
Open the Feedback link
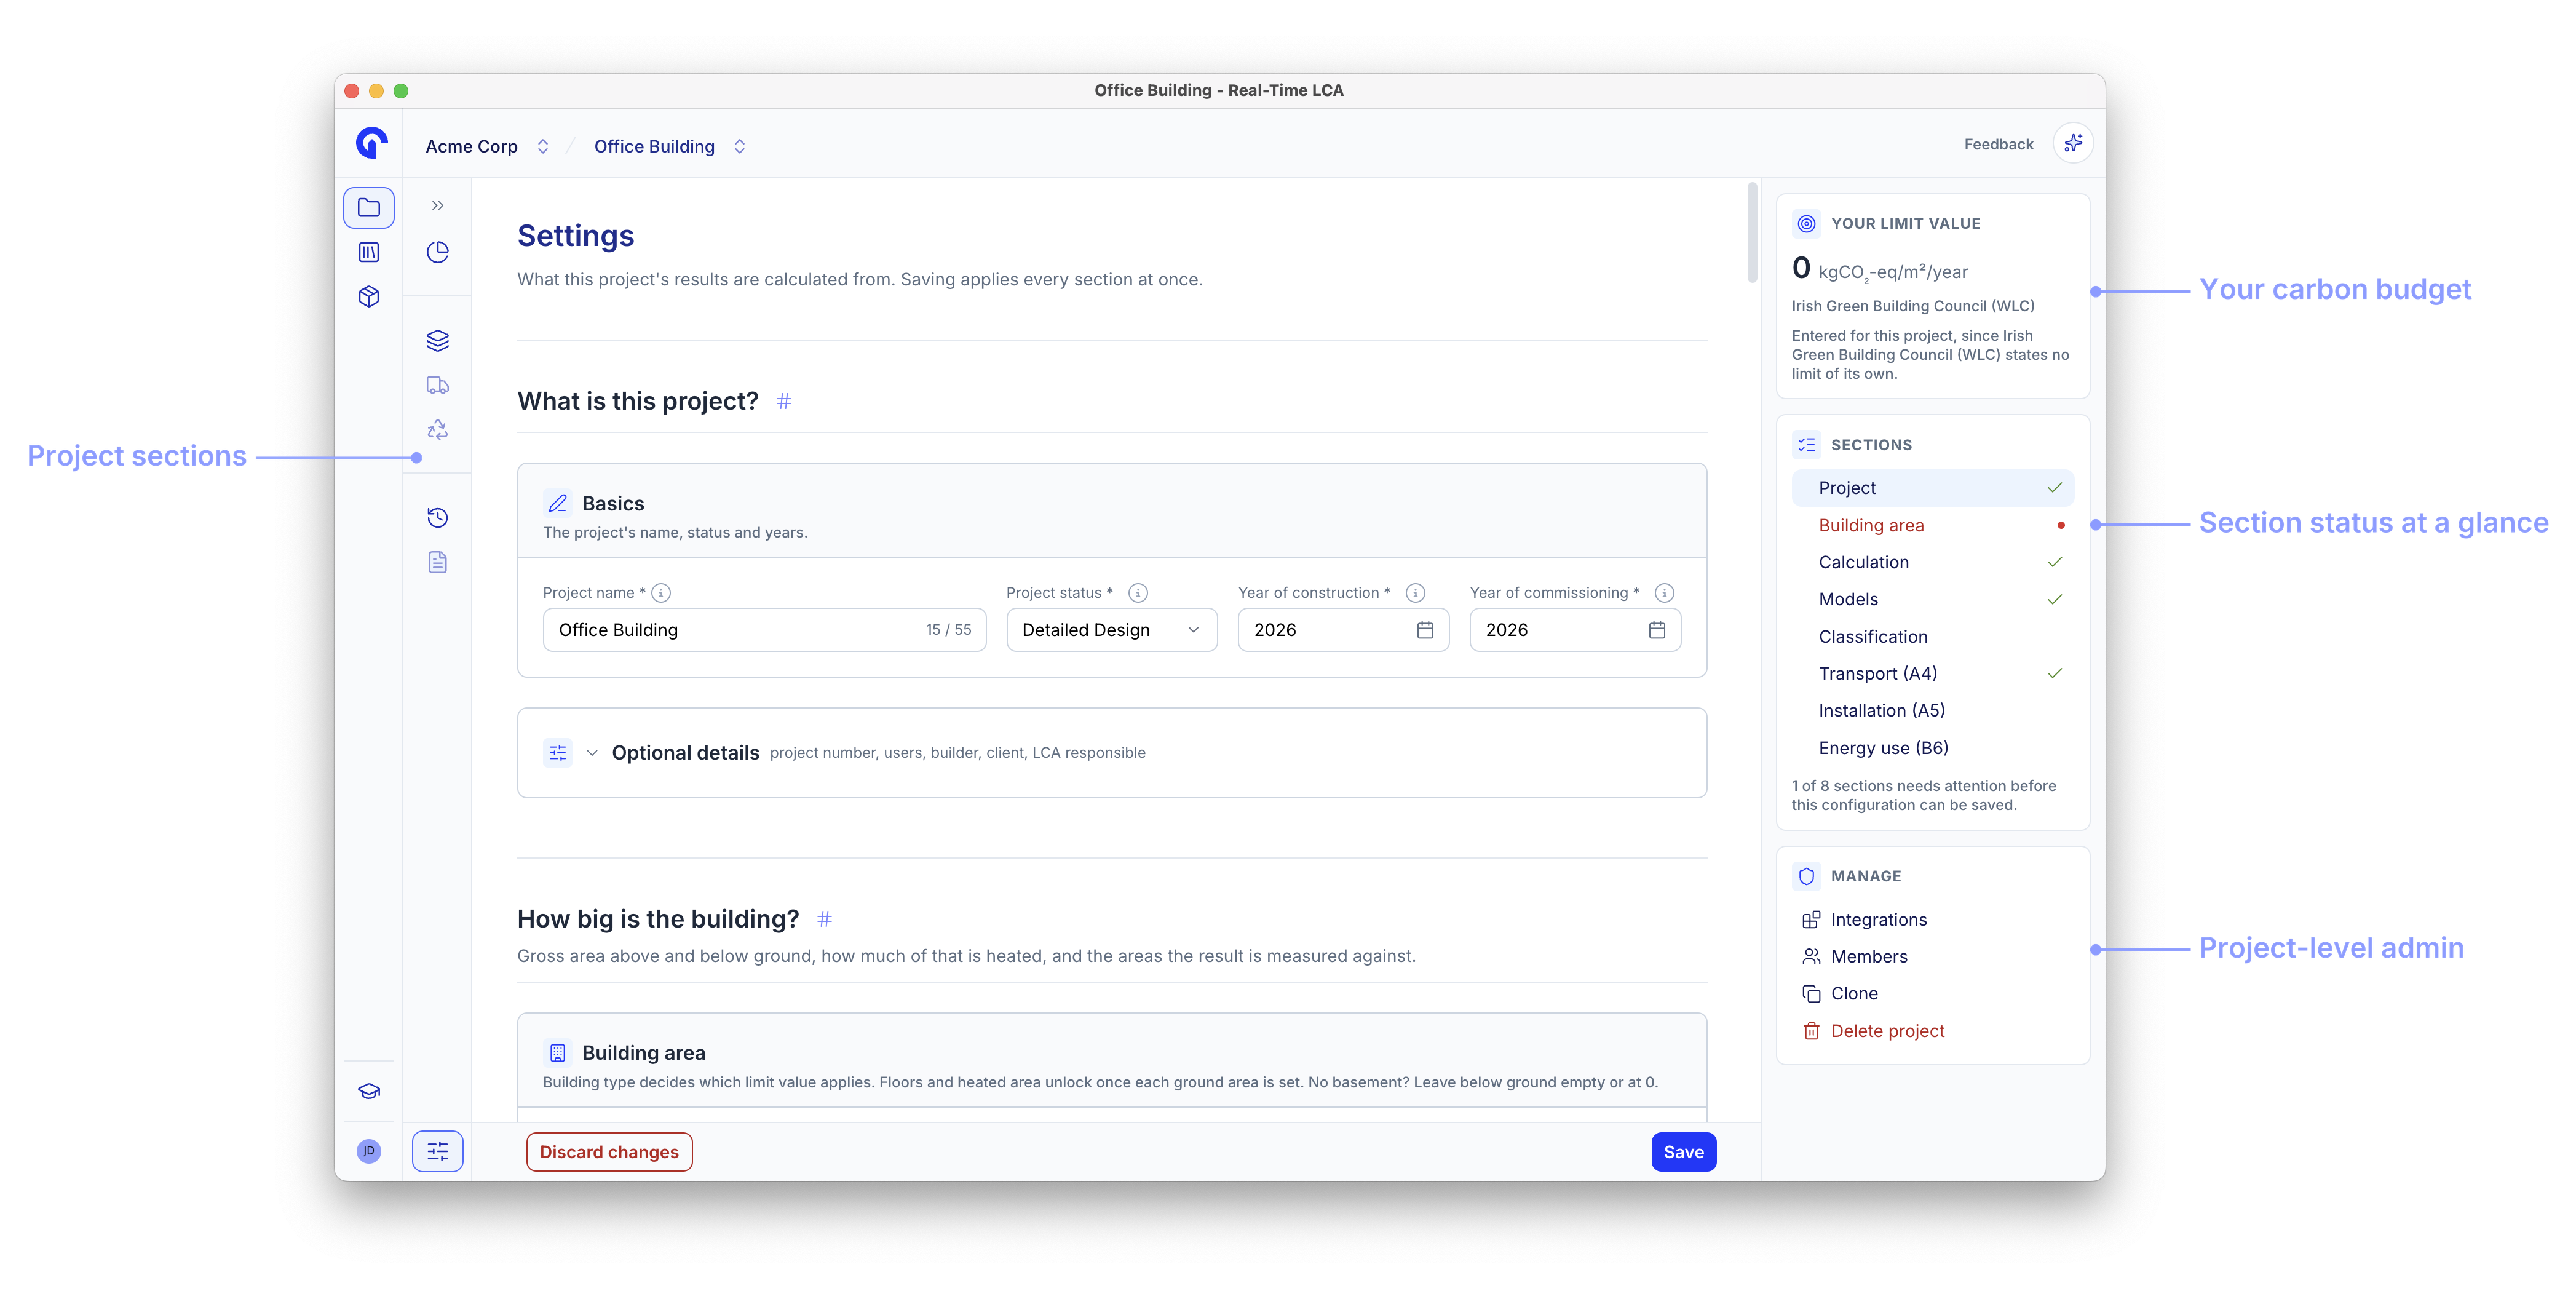(1998, 144)
